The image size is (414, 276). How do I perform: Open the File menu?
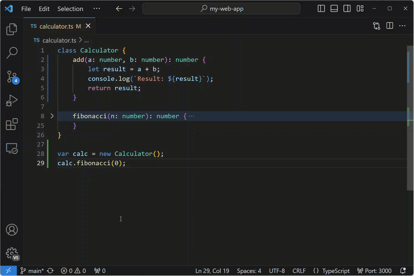point(26,9)
